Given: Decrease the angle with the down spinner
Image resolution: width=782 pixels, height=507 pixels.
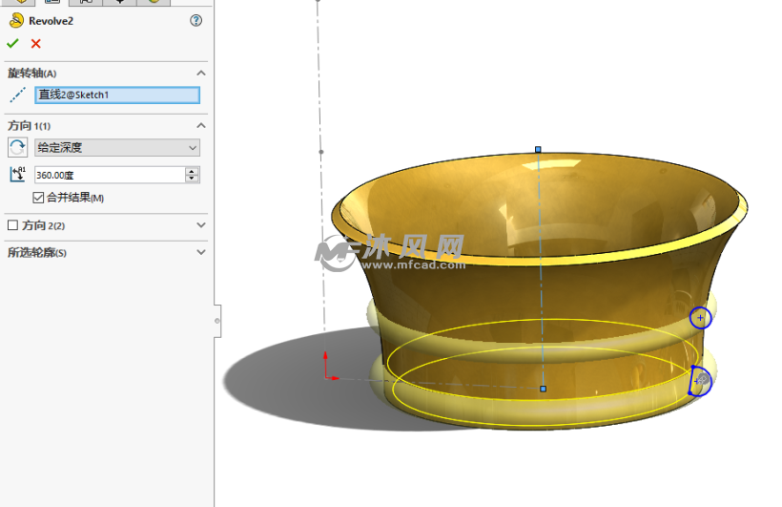Looking at the screenshot, I should point(192,179).
